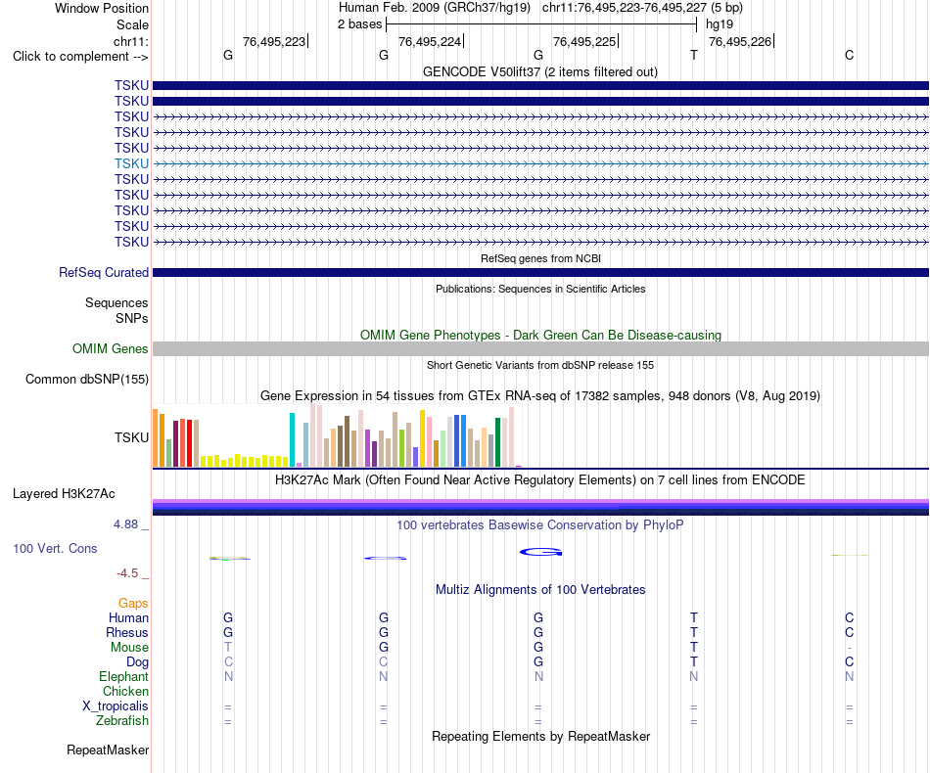Image resolution: width=930 pixels, height=773 pixels.
Task: Click the TSKU label beside the GTEx chart
Action: click(x=132, y=437)
